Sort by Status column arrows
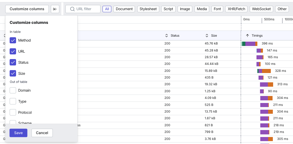Image resolution: width=293 pixels, height=144 pixels. tap(167, 35)
